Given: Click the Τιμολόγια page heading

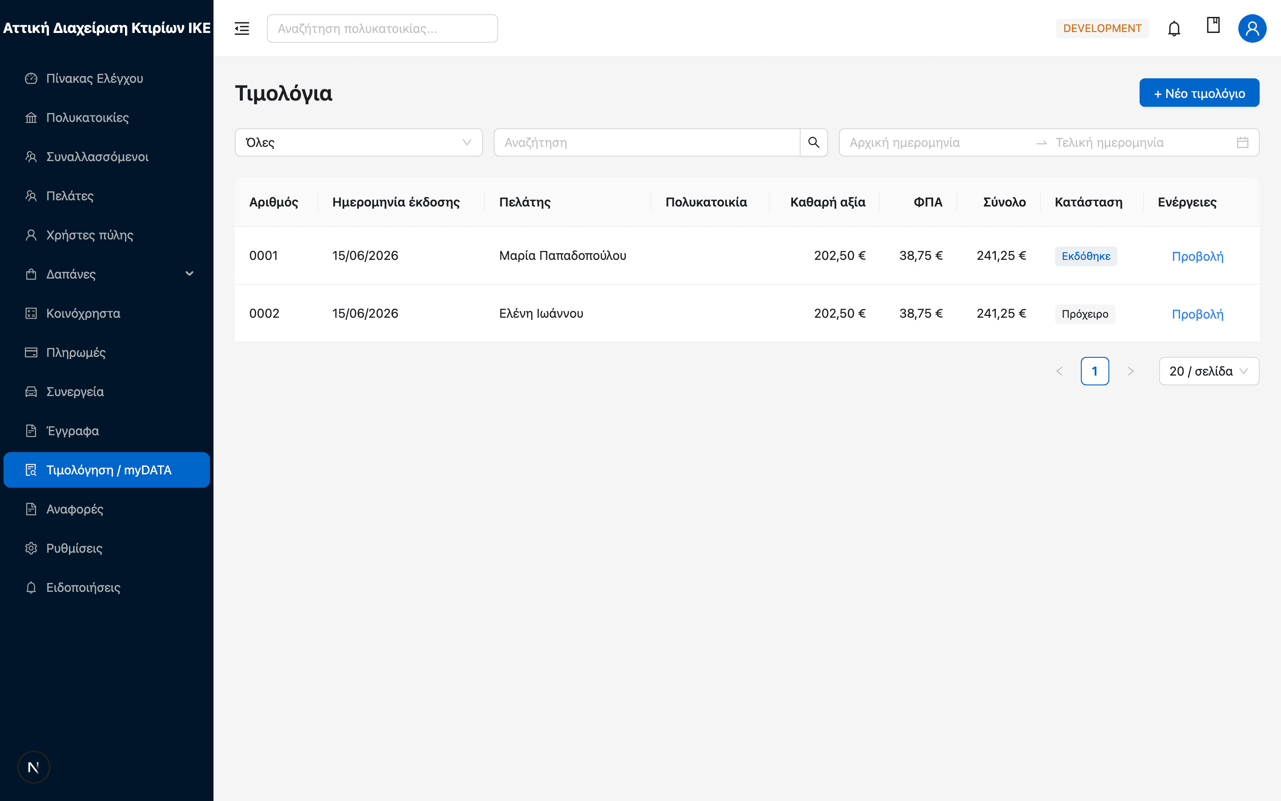Looking at the screenshot, I should (284, 93).
